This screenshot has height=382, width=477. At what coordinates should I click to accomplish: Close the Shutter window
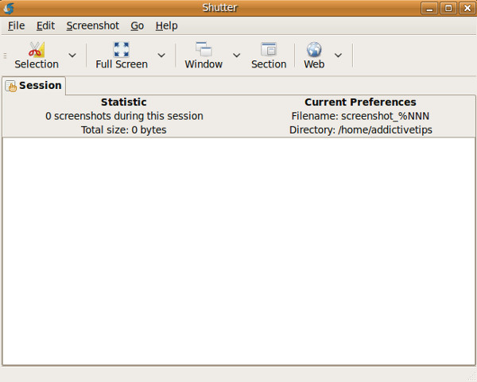click(467, 8)
